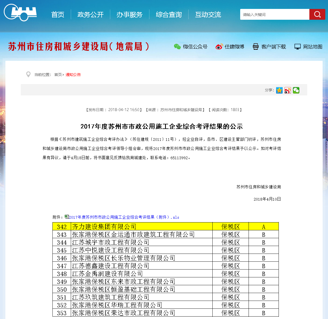
Task: Click the highlighted row 齐力建设集团有限公司
Action: click(x=104, y=227)
